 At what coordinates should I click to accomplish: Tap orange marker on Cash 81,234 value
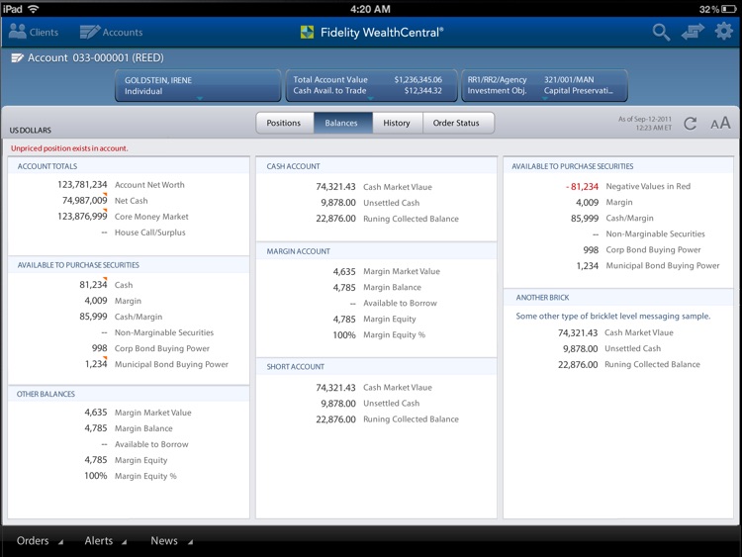tap(105, 278)
